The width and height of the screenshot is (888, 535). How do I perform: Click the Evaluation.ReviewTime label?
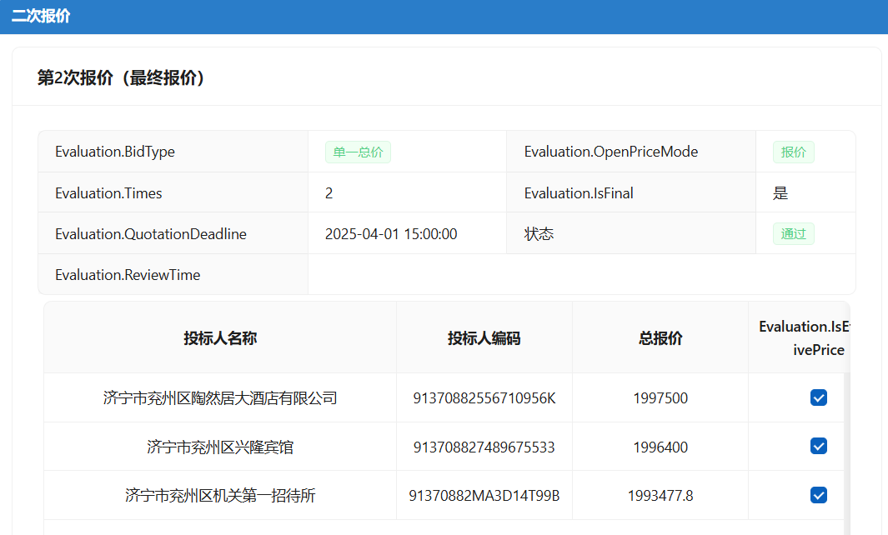click(x=128, y=274)
